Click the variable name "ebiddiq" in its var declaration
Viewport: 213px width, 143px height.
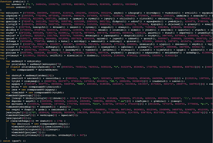point(11,30)
